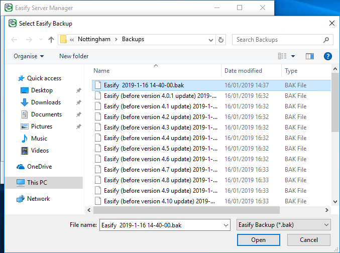Open the Help question mark icon
340x253 pixels.
coord(327,56)
